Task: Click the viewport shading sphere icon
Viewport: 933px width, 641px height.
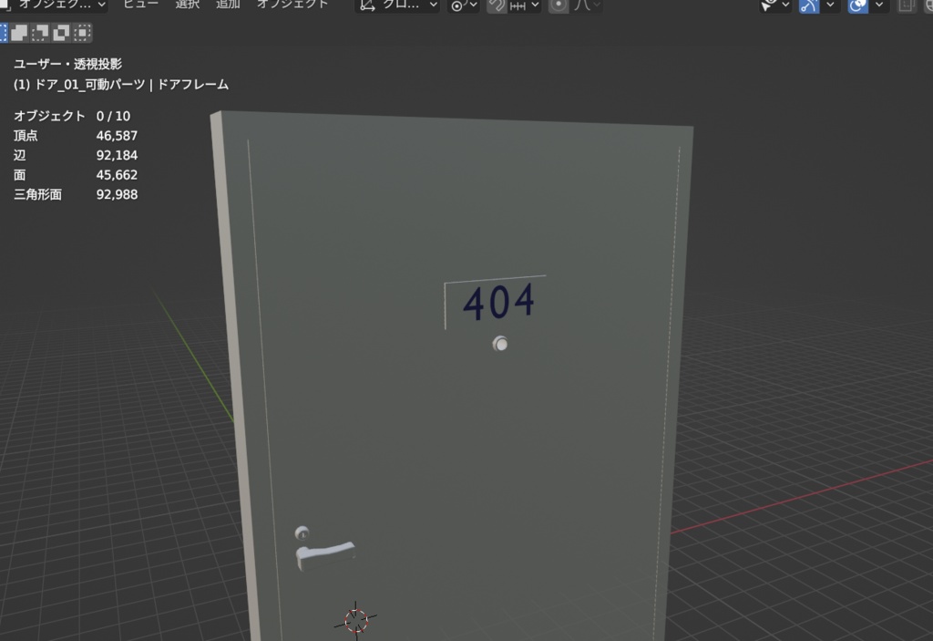Action: (929, 5)
